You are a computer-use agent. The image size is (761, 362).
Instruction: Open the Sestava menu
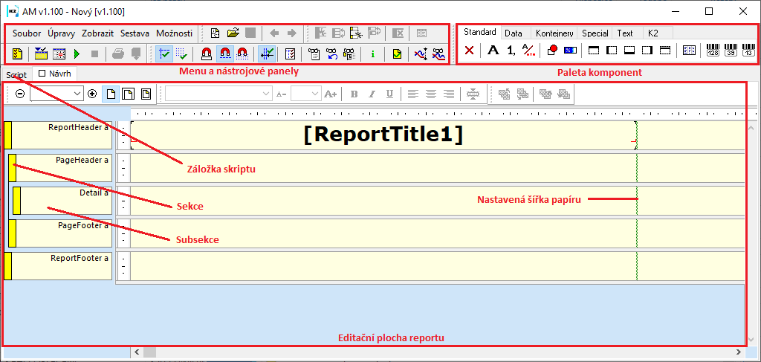coord(135,33)
